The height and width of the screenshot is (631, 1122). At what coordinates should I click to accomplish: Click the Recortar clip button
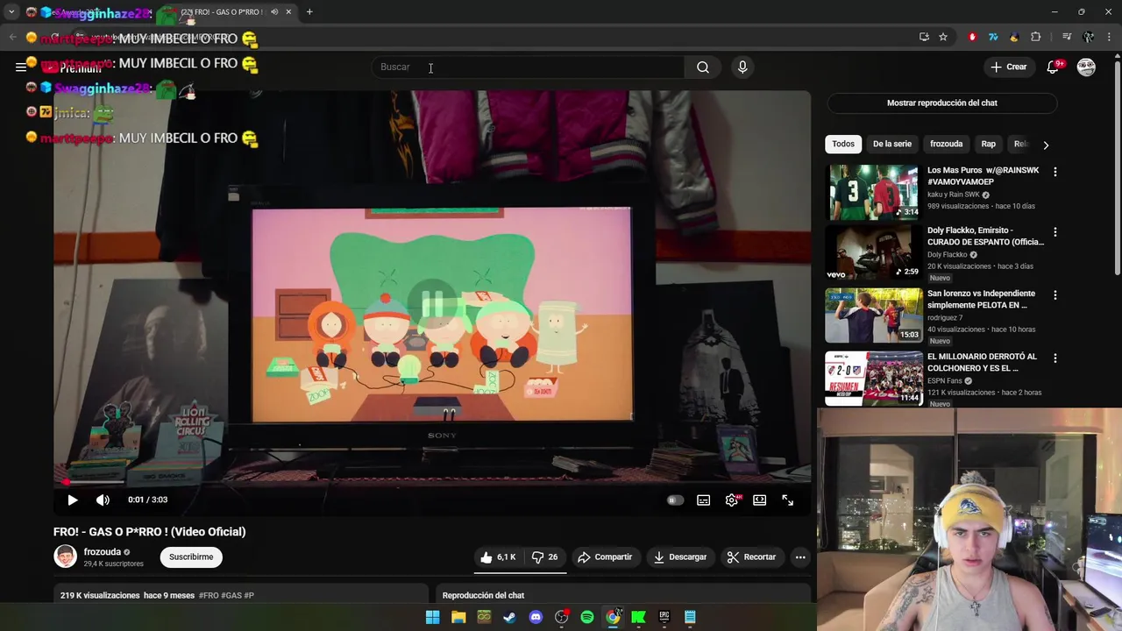point(751,557)
